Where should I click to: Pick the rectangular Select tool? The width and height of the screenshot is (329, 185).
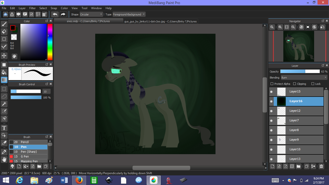tap(4, 89)
